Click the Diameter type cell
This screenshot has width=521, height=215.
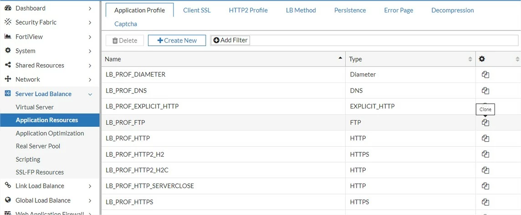pyautogui.click(x=410, y=75)
